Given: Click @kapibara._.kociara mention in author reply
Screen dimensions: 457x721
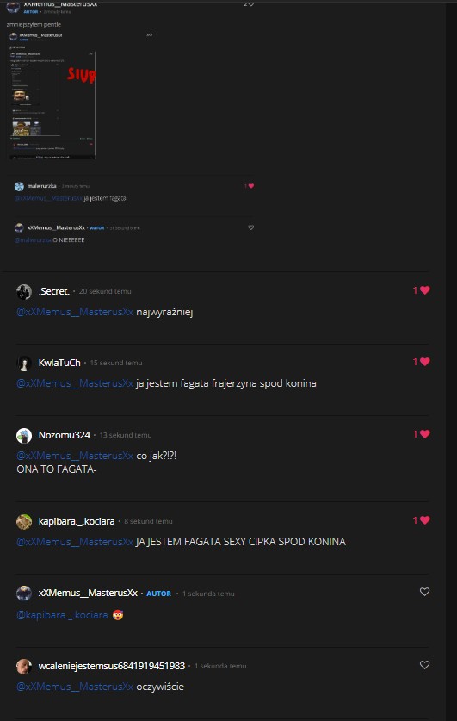Looking at the screenshot, I should tap(62, 615).
